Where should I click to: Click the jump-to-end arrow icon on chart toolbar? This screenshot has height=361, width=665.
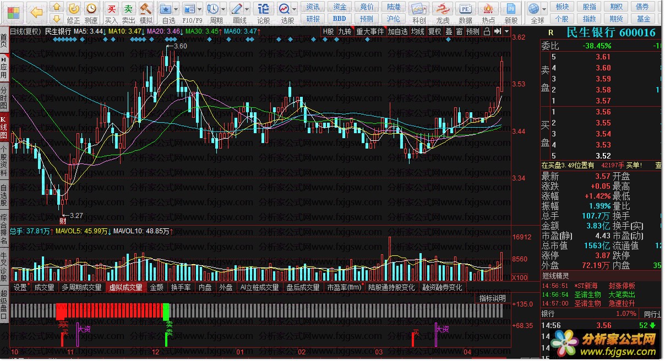[x=497, y=31]
